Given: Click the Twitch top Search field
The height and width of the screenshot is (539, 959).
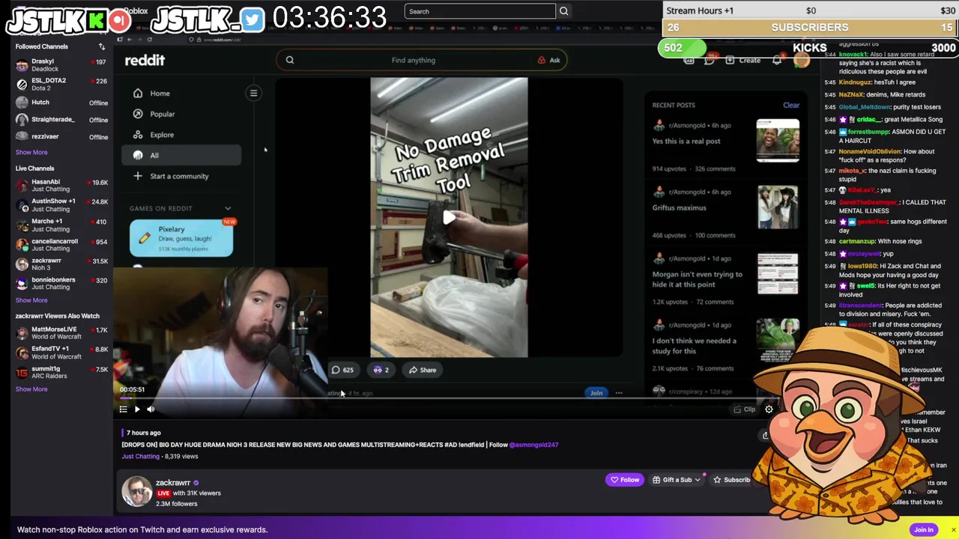Looking at the screenshot, I should tap(479, 11).
